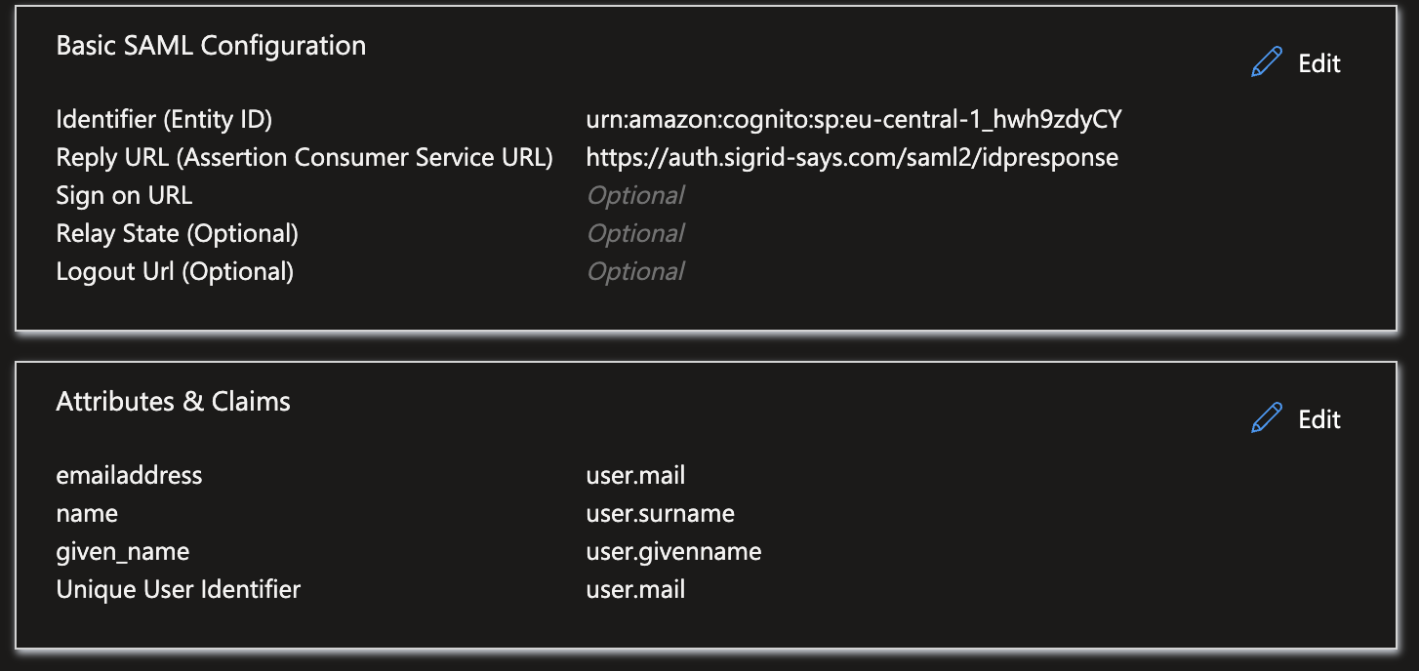Click the Attributes & Claims heading
Viewport: 1419px width, 671px height.
point(174,402)
